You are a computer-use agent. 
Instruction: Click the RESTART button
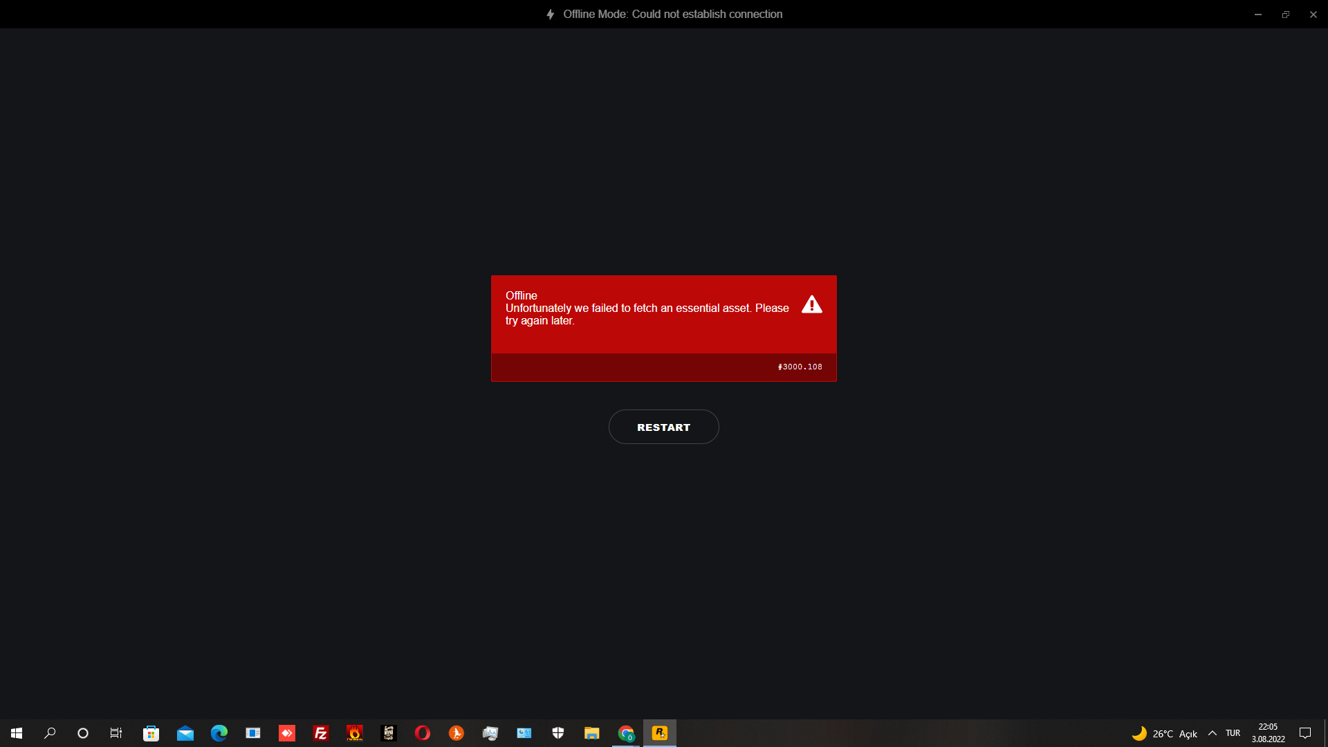[663, 427]
